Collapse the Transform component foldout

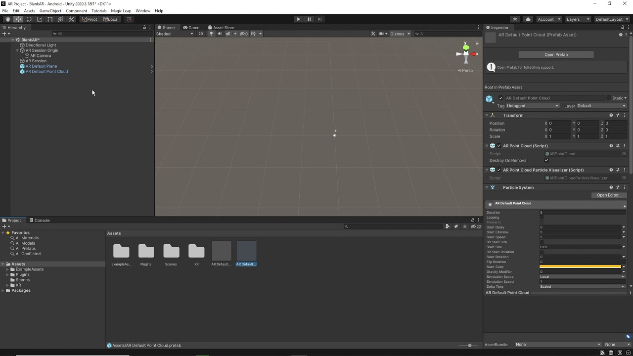point(487,115)
